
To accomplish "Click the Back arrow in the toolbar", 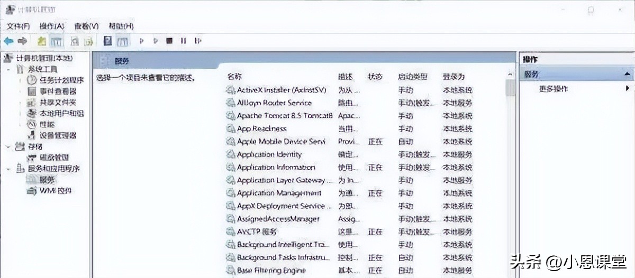I will click(x=8, y=41).
